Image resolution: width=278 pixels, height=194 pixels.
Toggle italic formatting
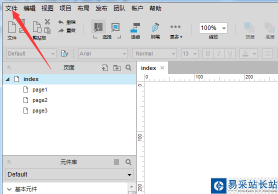click(219, 53)
